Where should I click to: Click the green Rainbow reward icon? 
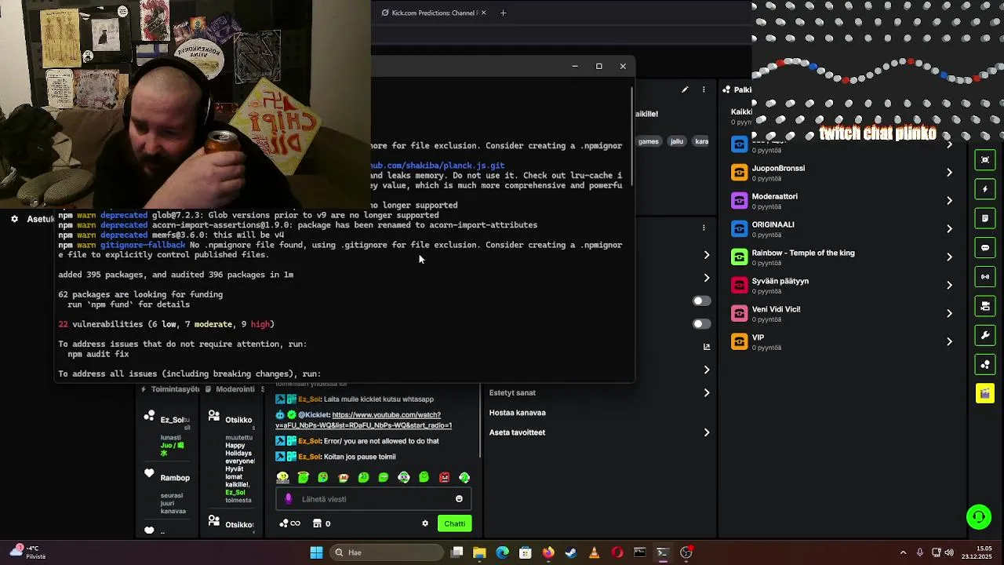pos(739,257)
